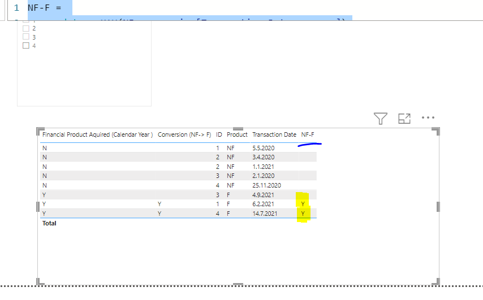Check the slicer box for 2
The width and height of the screenshot is (483, 300).
coord(26,28)
